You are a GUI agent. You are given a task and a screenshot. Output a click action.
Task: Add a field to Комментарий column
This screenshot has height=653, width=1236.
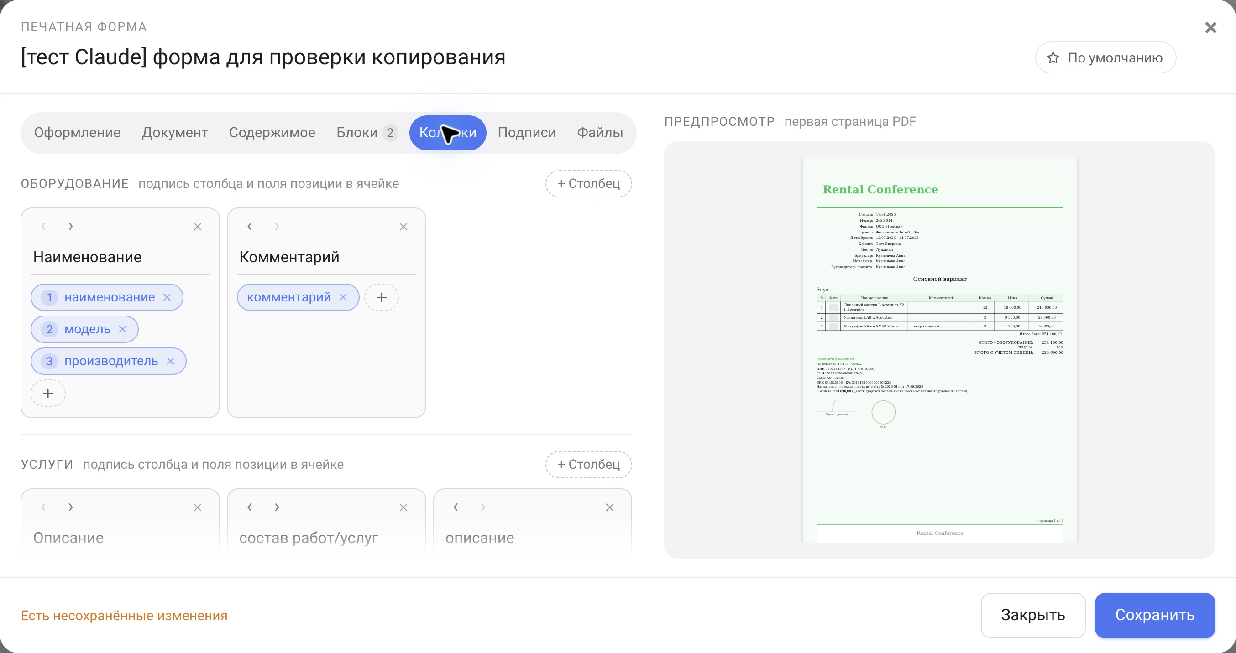coord(382,297)
